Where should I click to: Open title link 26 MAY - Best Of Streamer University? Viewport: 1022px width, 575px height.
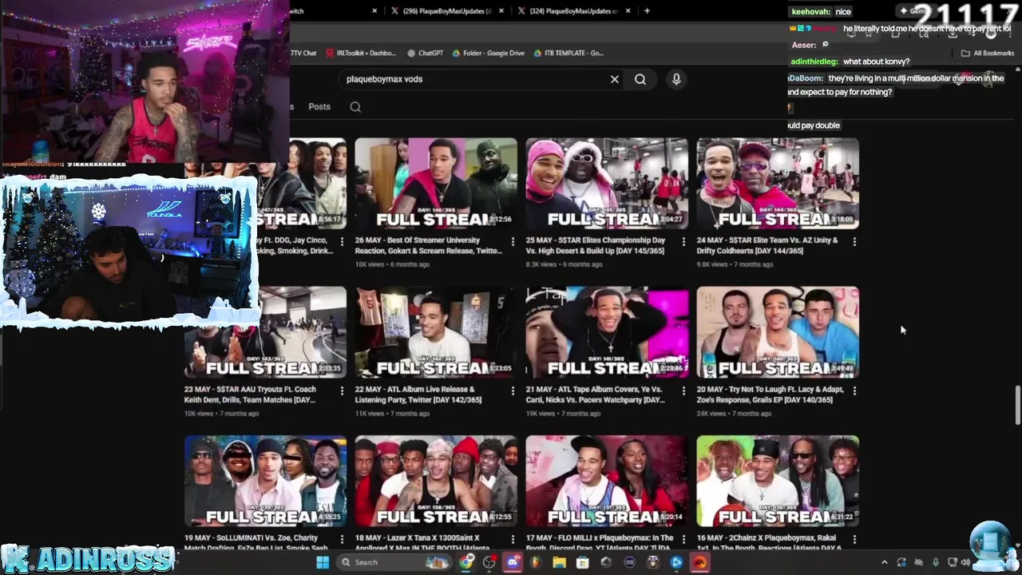pyautogui.click(x=429, y=245)
